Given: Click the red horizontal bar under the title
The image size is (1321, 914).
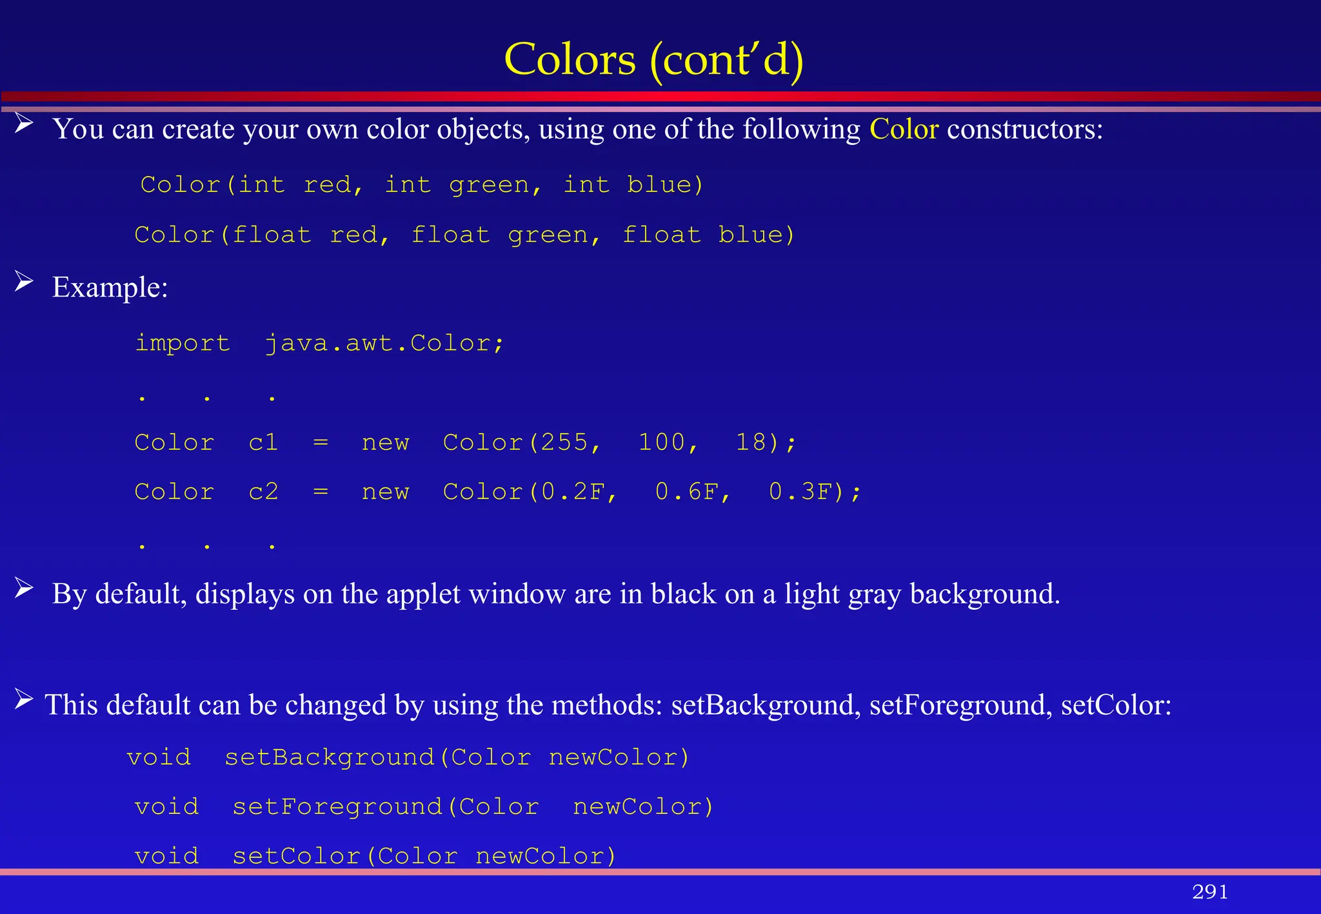Looking at the screenshot, I should tap(660, 97).
